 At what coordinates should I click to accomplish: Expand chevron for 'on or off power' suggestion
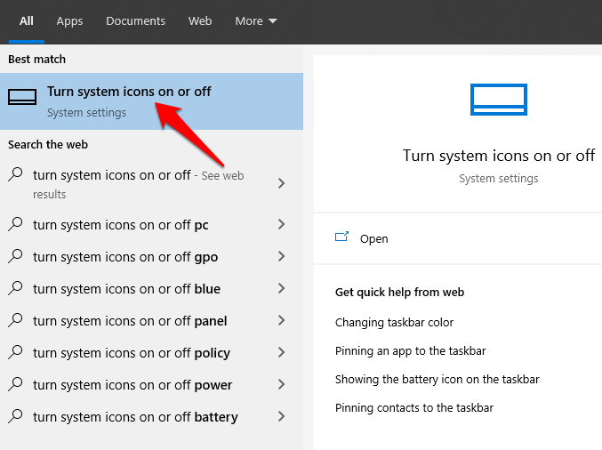282,385
